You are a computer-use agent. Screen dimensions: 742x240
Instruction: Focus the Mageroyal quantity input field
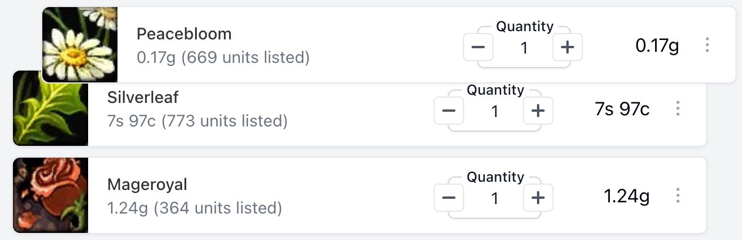(494, 198)
